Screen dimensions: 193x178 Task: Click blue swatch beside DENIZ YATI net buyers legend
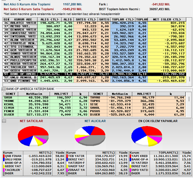pyautogui.click(x=67, y=160)
